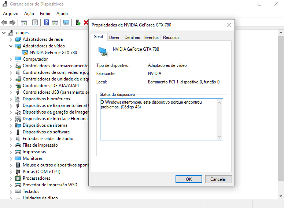Expand Dispositivos do software
This screenshot has height=208, width=284.
[11, 132]
